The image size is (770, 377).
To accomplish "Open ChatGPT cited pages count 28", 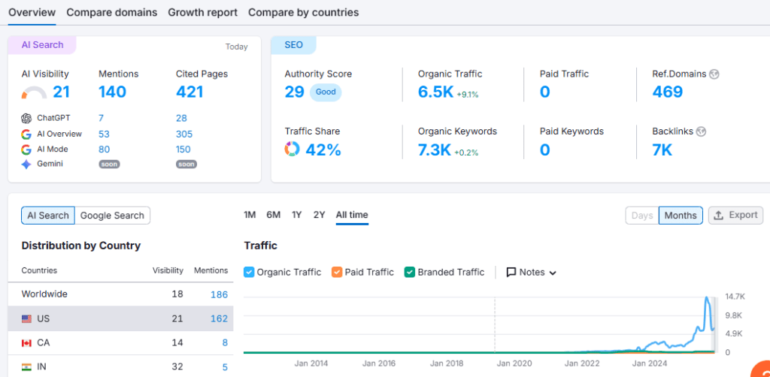I will (x=181, y=118).
